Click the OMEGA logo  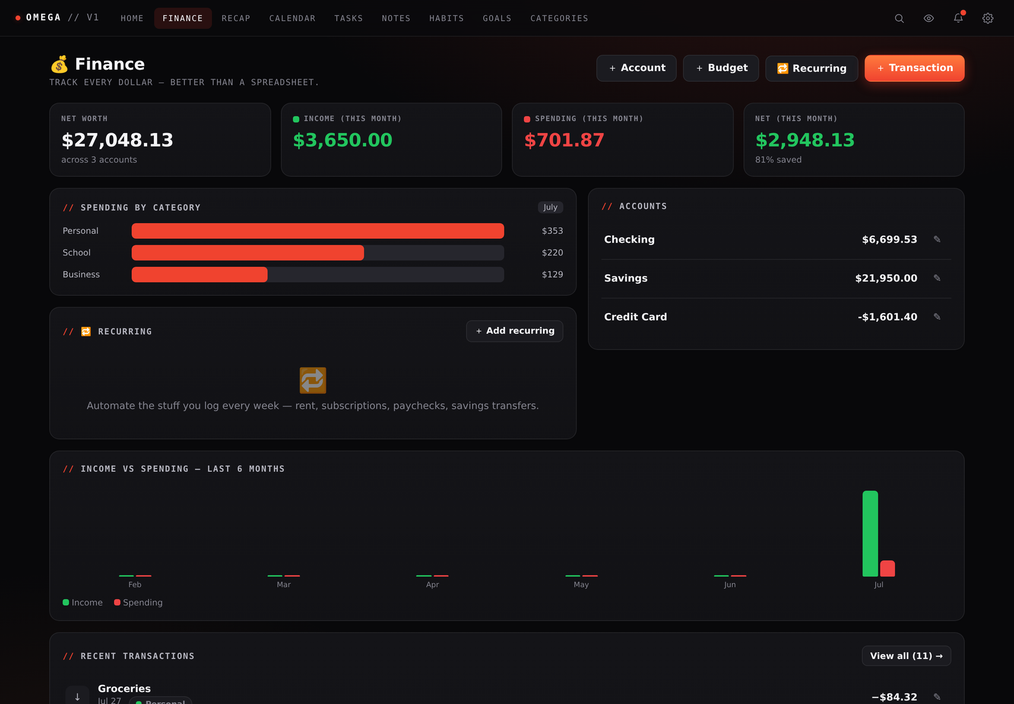point(57,18)
